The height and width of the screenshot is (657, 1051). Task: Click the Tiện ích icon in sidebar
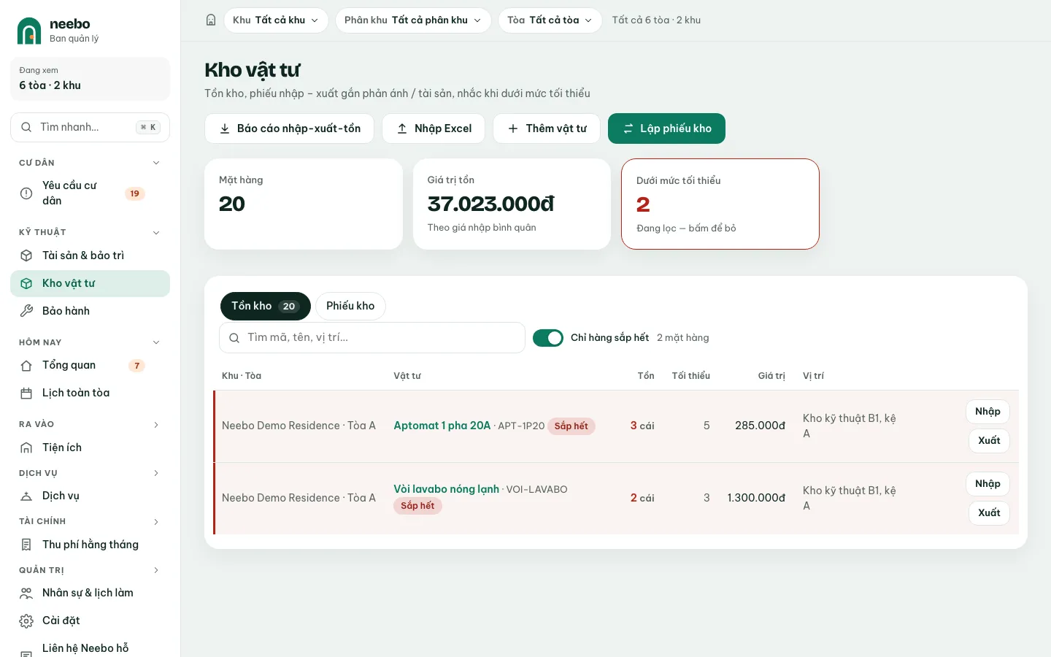26,447
